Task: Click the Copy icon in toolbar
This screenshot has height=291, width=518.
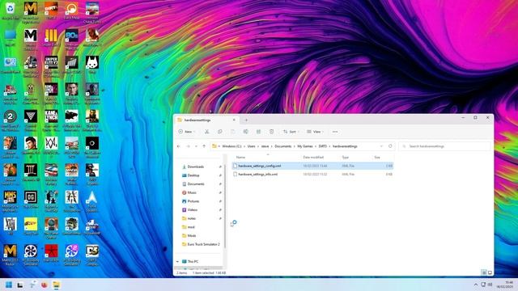Action: pos(219,132)
